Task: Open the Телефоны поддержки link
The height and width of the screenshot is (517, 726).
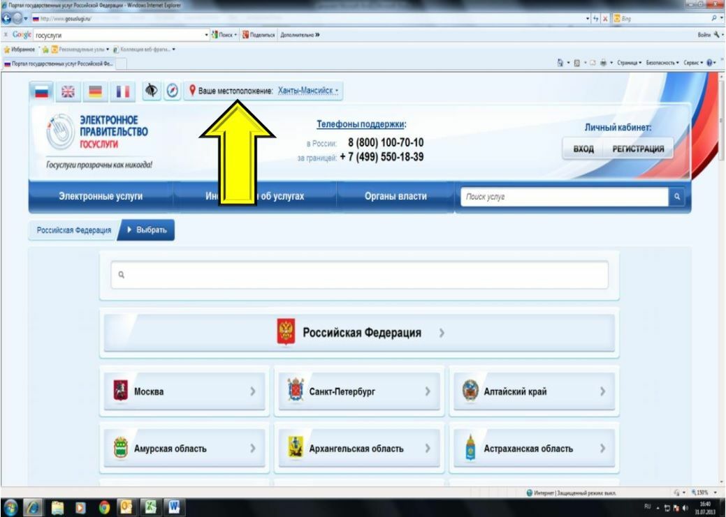Action: 361,124
